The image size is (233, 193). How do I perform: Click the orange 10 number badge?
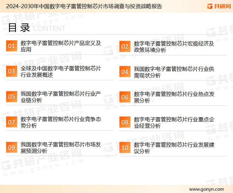click(125, 148)
